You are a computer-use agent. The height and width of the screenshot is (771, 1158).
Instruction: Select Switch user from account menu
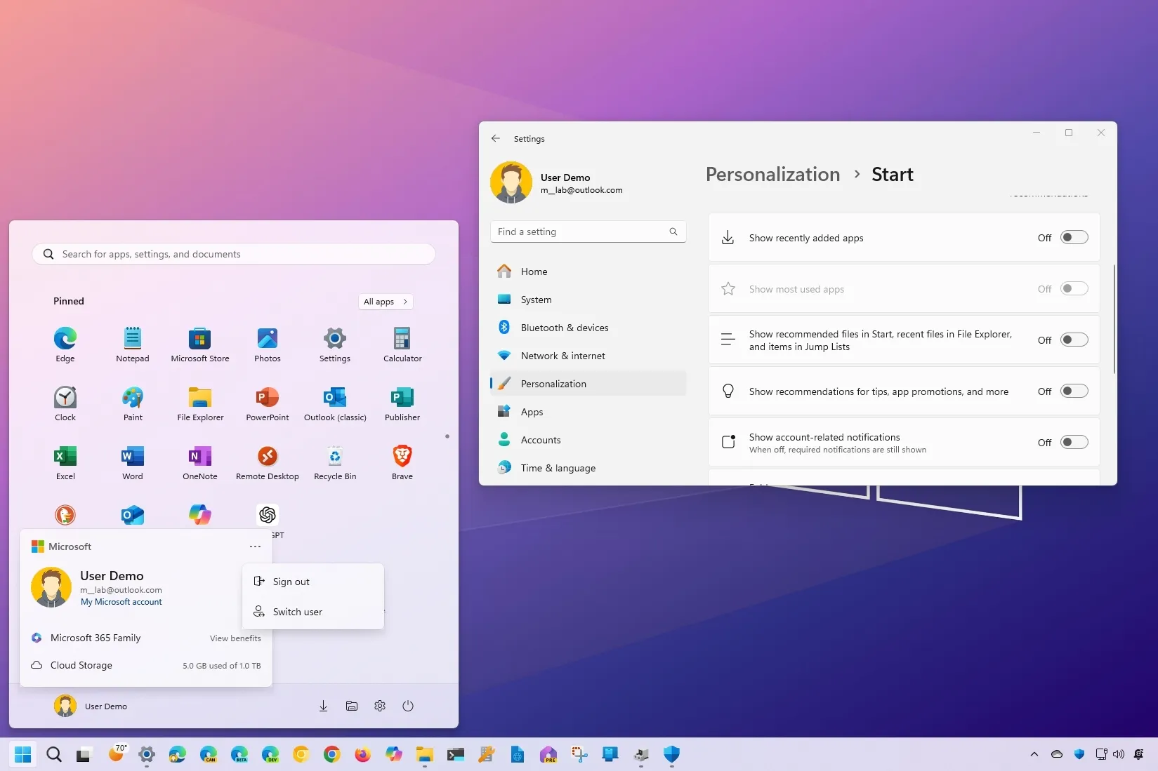click(x=312, y=612)
